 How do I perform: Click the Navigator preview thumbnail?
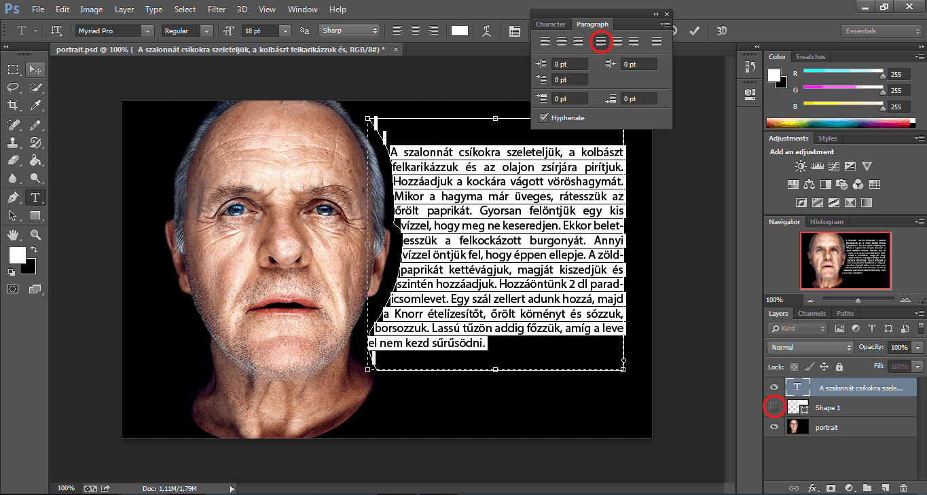[845, 261]
